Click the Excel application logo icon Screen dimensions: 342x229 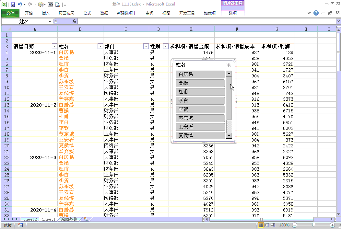[4, 4]
